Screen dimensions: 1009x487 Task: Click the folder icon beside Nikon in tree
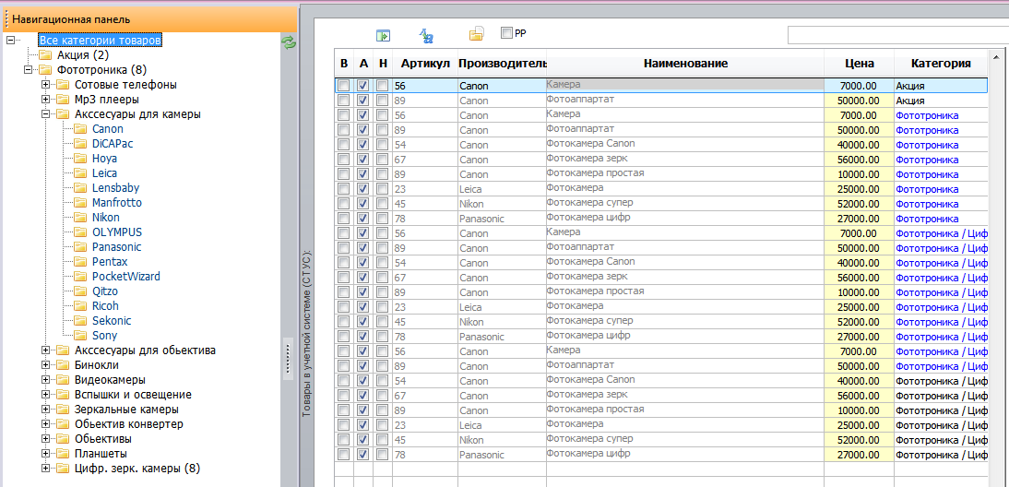[80, 218]
